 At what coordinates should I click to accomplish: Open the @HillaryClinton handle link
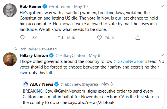(x=70, y=55)
